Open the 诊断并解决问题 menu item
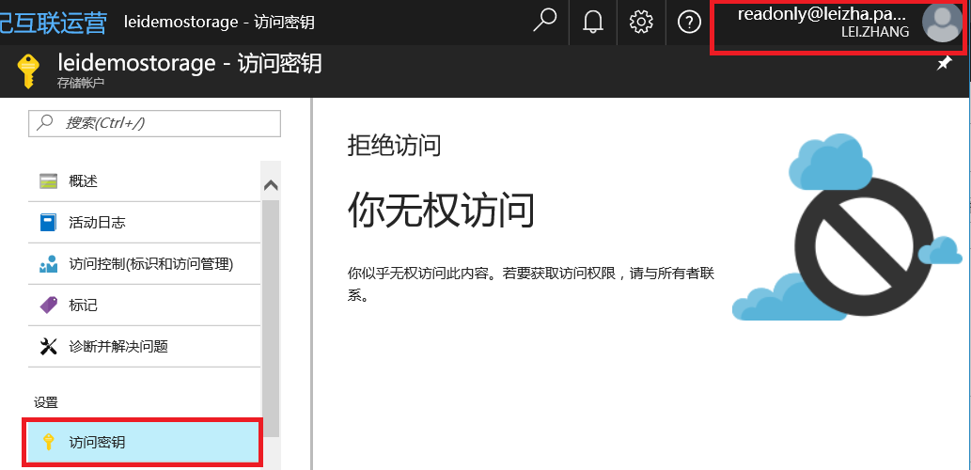This screenshot has height=470, width=971. [x=145, y=346]
